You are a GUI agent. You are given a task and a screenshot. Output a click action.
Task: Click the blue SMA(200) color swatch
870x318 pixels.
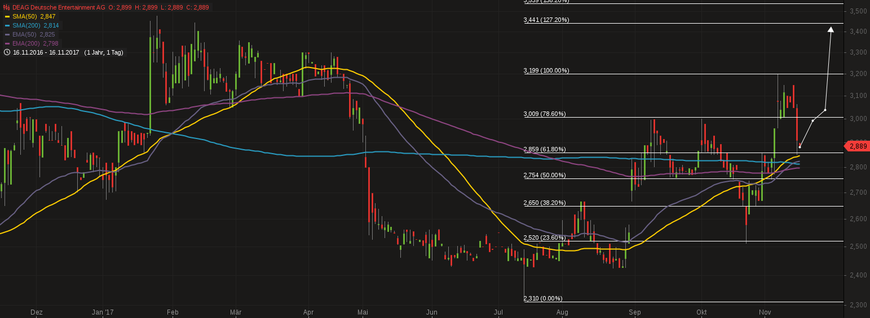7,25
